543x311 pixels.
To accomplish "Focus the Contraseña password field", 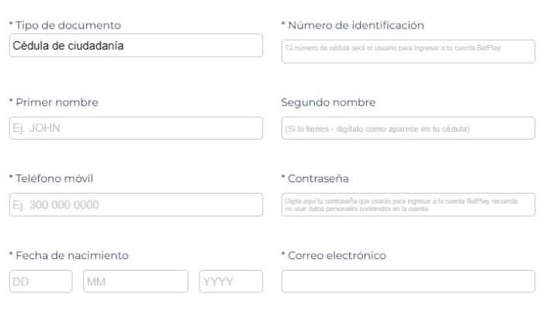I will [408, 205].
